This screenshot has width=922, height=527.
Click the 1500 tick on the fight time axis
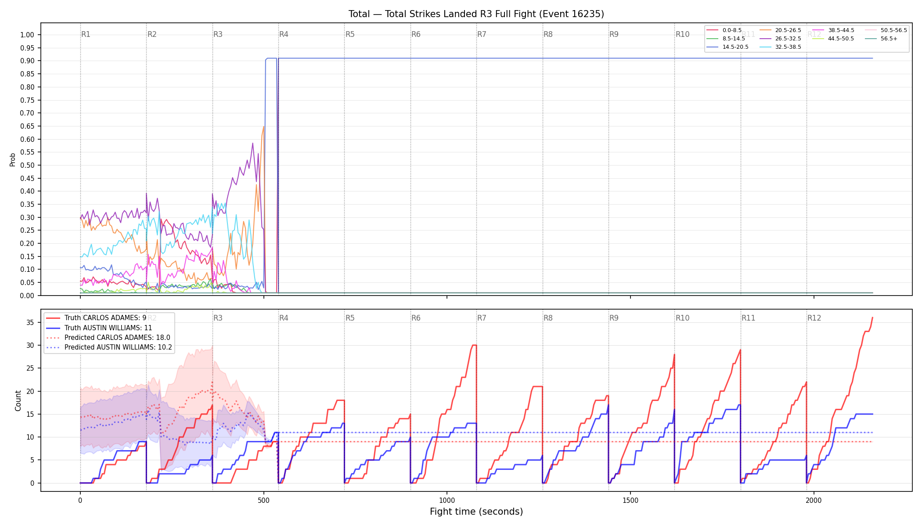tap(630, 500)
